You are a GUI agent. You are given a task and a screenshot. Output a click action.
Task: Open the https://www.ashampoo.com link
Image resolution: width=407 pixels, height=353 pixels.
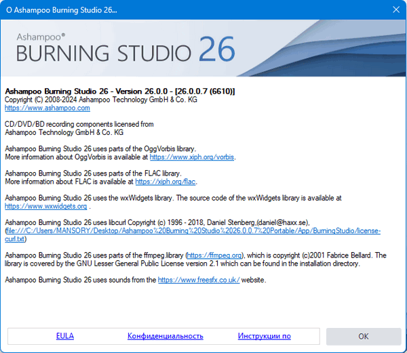coord(47,108)
